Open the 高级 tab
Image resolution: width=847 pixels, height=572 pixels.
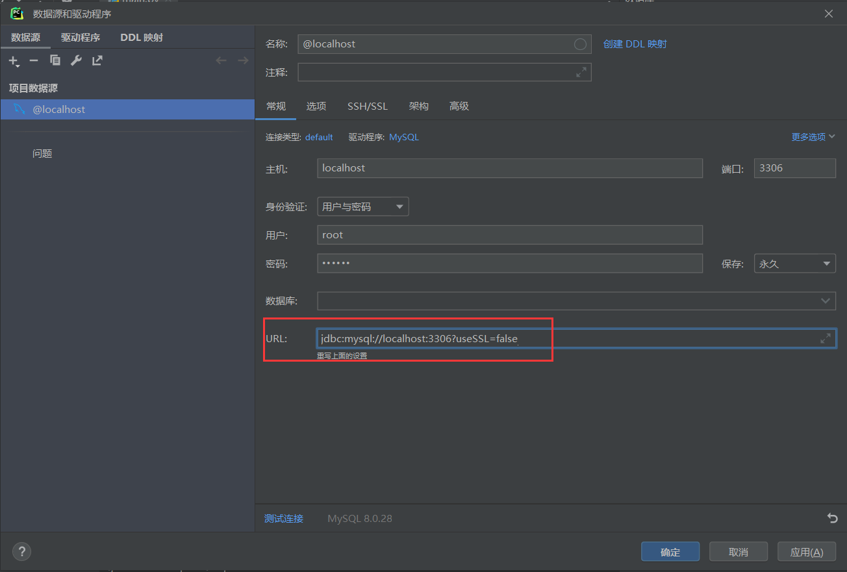coord(459,106)
